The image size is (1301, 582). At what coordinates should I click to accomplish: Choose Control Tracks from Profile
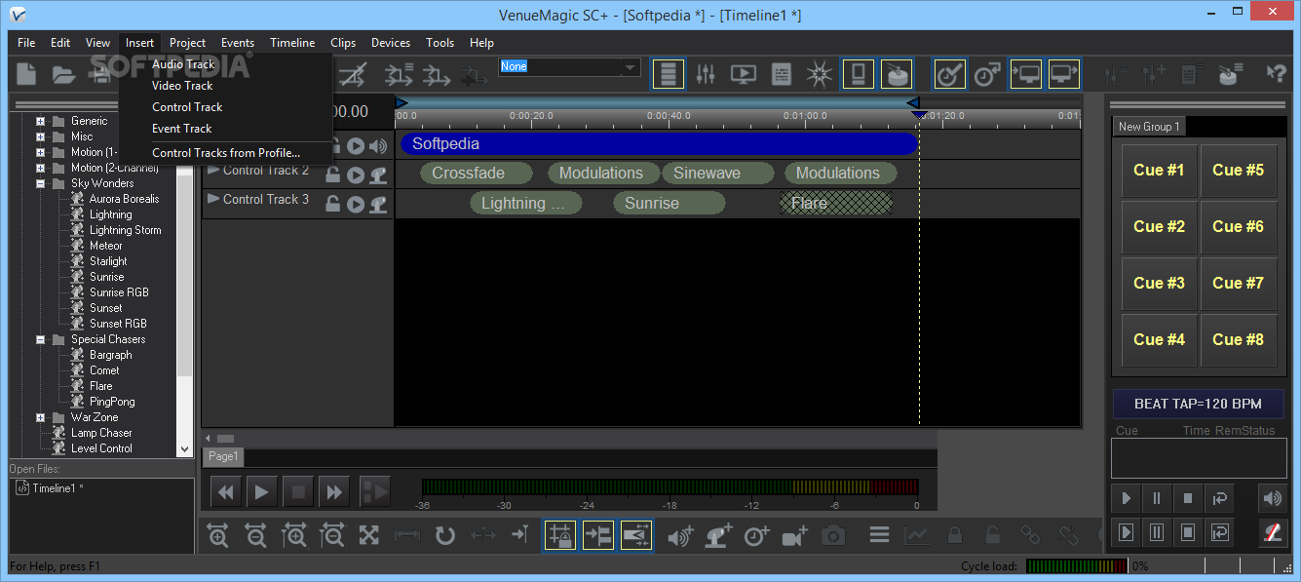pos(225,153)
